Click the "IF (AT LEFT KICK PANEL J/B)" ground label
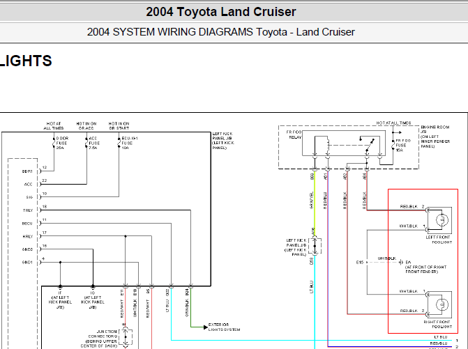The image size is (468, 349). point(60,300)
